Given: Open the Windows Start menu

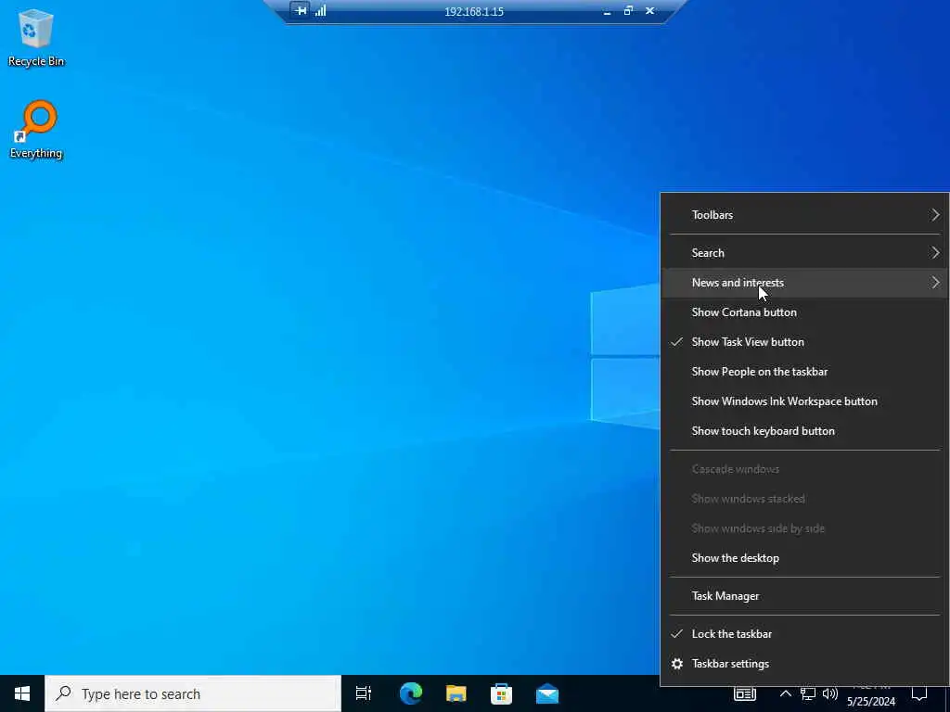Looking at the screenshot, I should [x=22, y=693].
